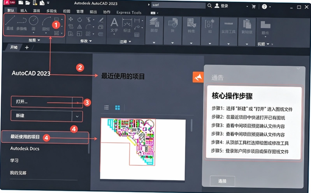Open the quick access toolbar customize dropdown
The width and height of the screenshot is (311, 193).
click(48, 3)
